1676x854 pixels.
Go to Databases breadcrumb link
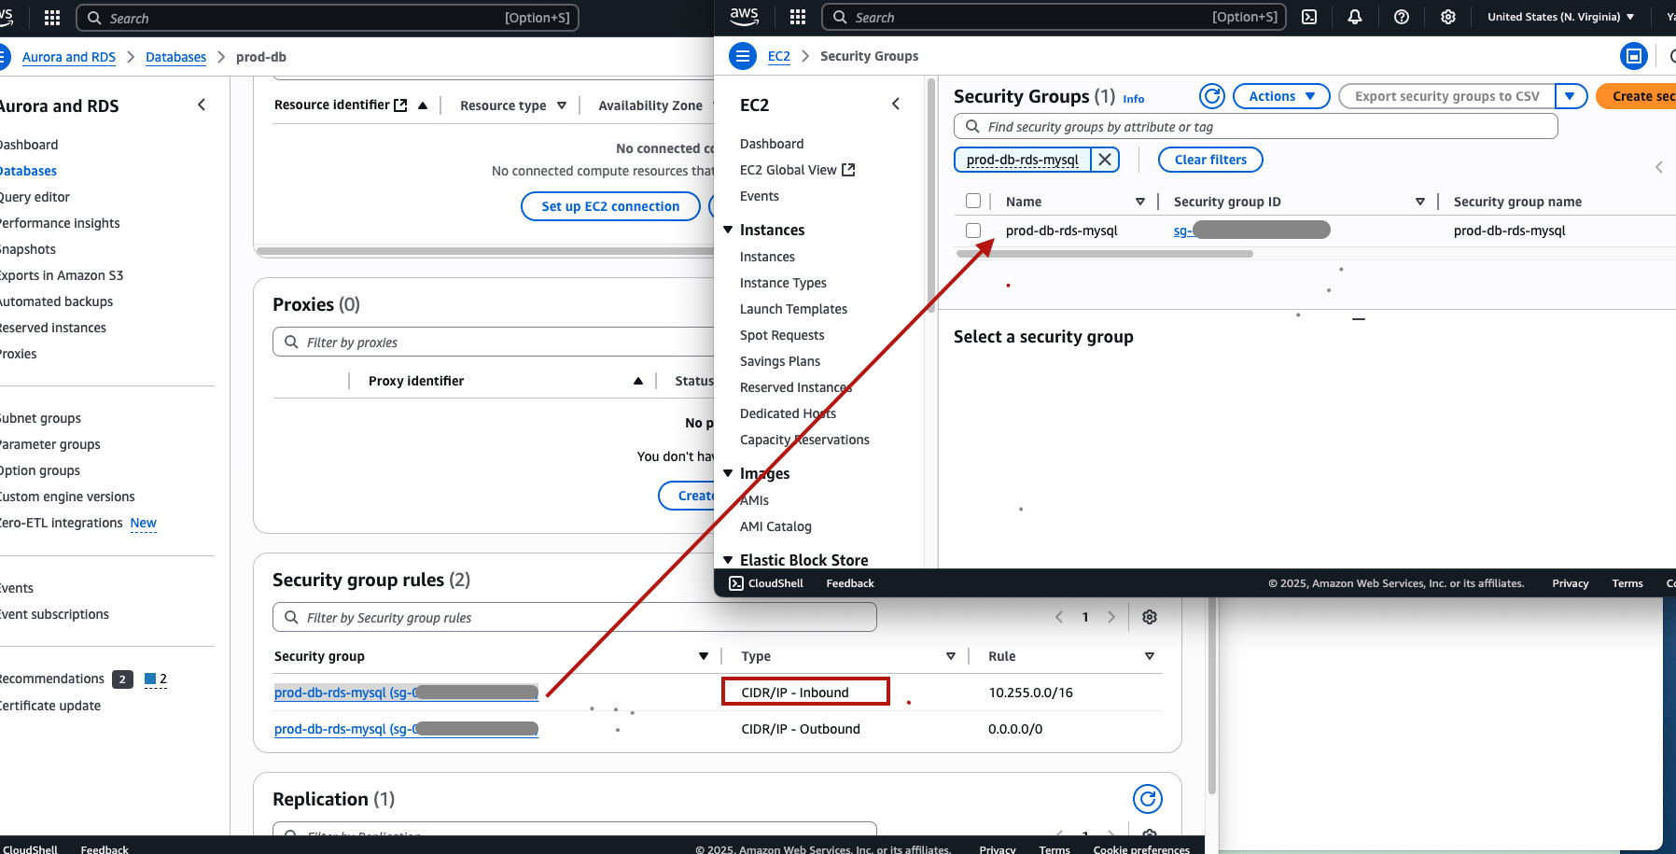point(175,57)
